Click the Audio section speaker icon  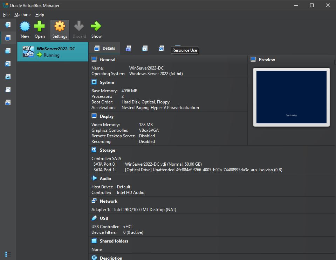coord(94,178)
